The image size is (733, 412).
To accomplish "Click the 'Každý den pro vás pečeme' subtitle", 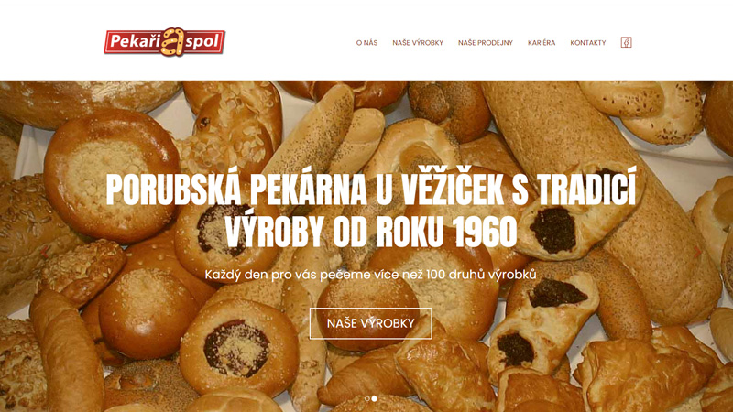I will pos(371,274).
